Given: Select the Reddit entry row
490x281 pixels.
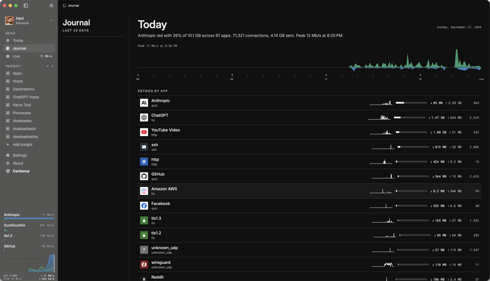Looking at the screenshot, I should tap(309, 277).
